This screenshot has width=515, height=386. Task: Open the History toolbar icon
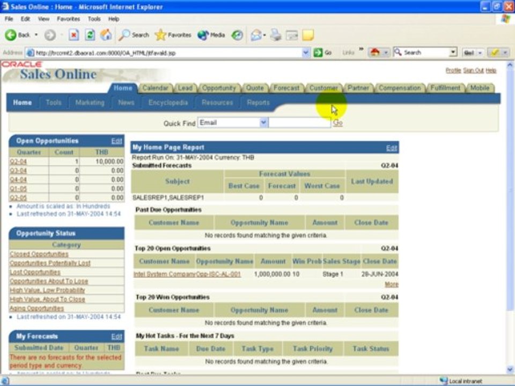(237, 35)
